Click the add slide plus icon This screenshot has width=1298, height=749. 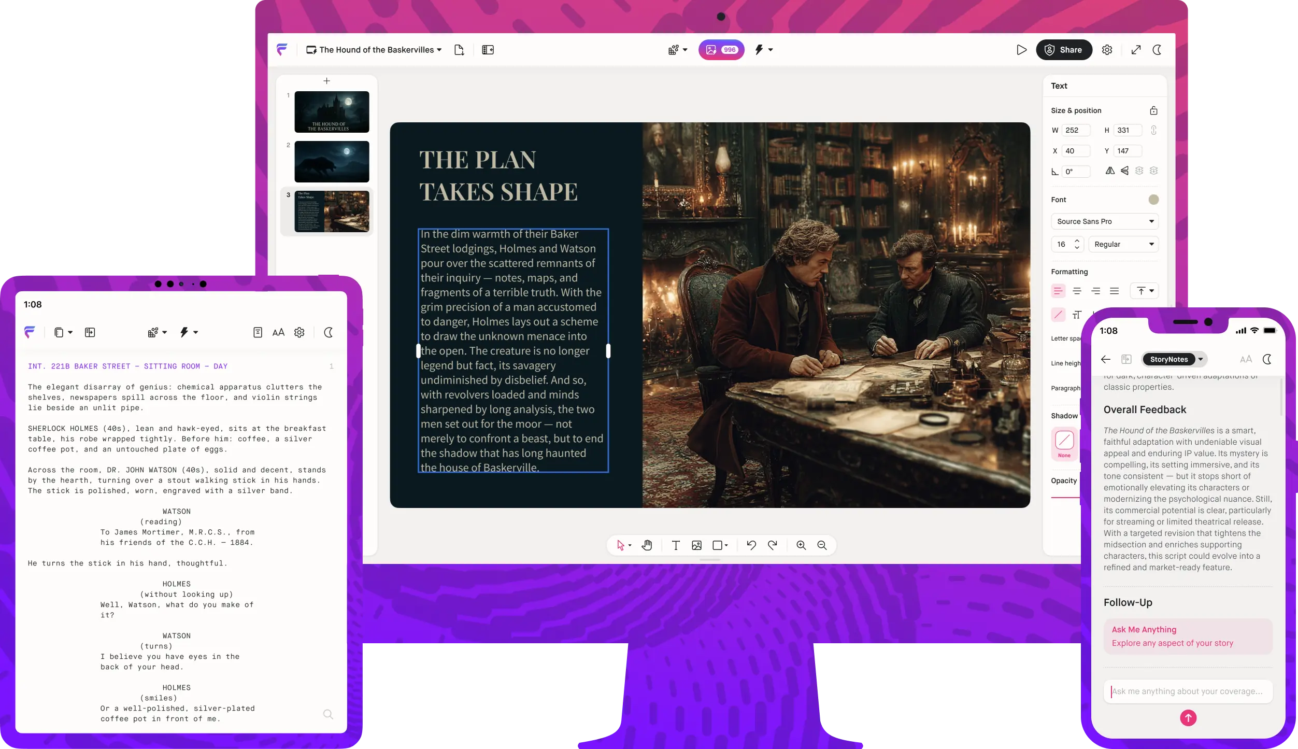(326, 81)
